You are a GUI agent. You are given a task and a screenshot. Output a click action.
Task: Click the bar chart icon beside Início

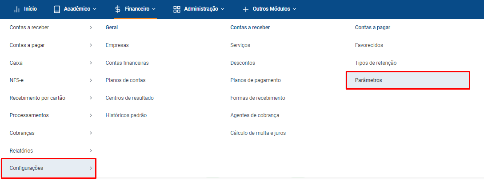point(17,9)
